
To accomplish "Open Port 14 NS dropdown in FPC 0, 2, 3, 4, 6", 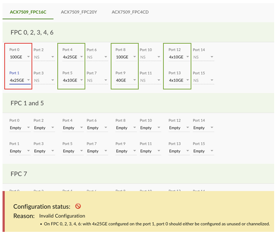I will pyautogui.click(x=203, y=57).
